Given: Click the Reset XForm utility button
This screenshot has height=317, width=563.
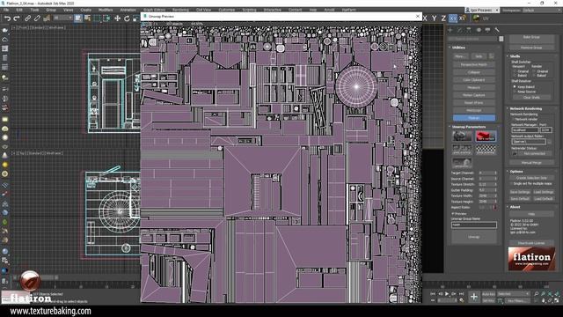Looking at the screenshot, I should (x=473, y=103).
